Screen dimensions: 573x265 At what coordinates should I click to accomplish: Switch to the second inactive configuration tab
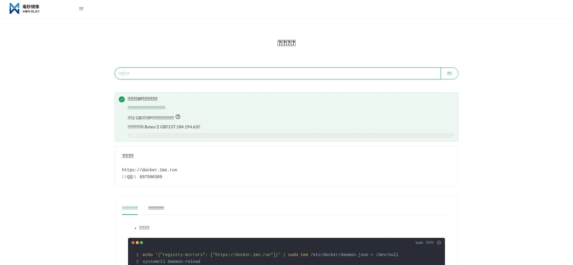click(156, 208)
